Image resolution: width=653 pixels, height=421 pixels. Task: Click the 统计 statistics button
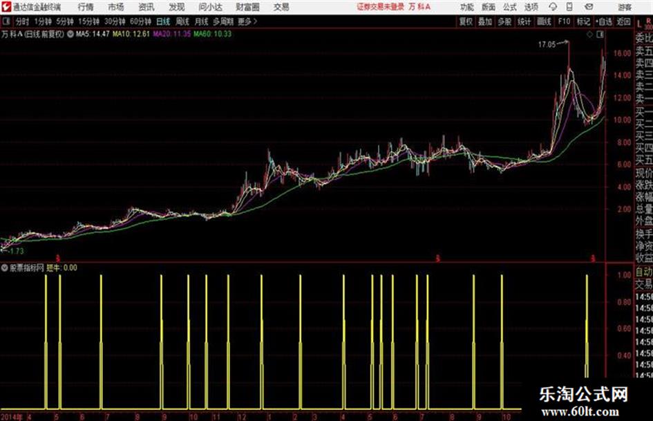pos(524,21)
